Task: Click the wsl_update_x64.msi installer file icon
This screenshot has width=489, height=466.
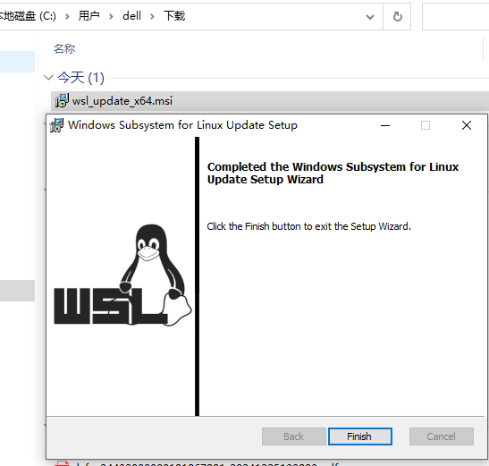Action: [x=62, y=100]
